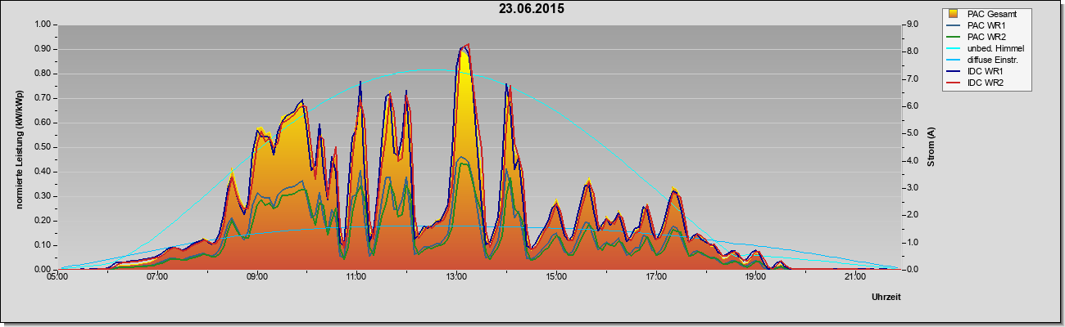This screenshot has height=327, width=1065.
Task: Click the 0.50 left axis value
Action: pyautogui.click(x=42, y=147)
